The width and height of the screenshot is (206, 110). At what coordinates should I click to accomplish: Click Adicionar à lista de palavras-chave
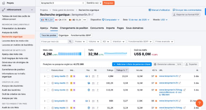[x=132, y=64]
